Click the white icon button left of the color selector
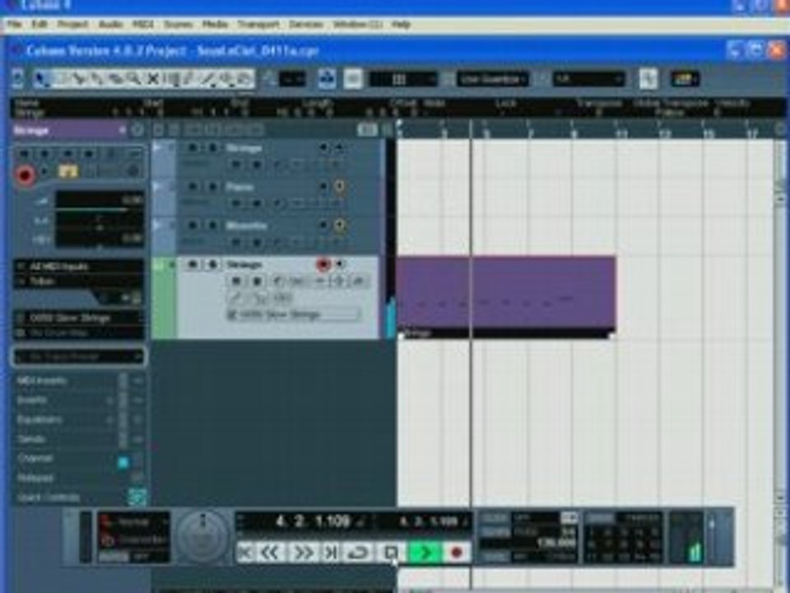790x593 pixels. (648, 79)
